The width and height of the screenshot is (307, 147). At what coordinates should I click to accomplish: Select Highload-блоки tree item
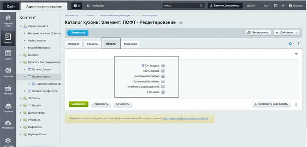coord(37,134)
